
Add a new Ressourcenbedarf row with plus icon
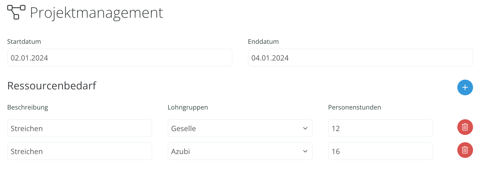pos(465,87)
